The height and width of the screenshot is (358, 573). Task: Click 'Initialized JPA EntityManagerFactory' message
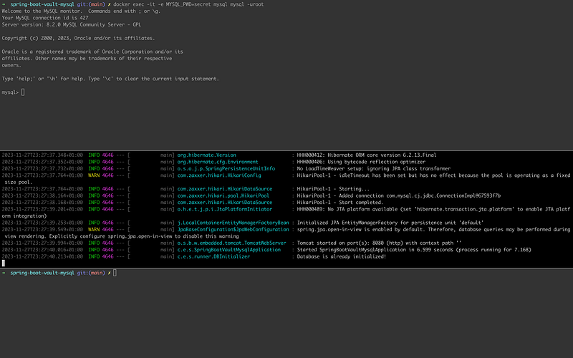tap(390, 223)
